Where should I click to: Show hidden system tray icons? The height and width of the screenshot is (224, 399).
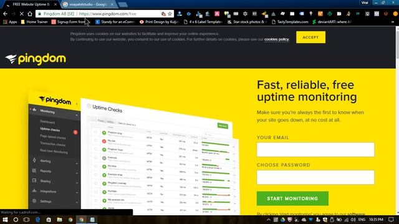pos(269,220)
